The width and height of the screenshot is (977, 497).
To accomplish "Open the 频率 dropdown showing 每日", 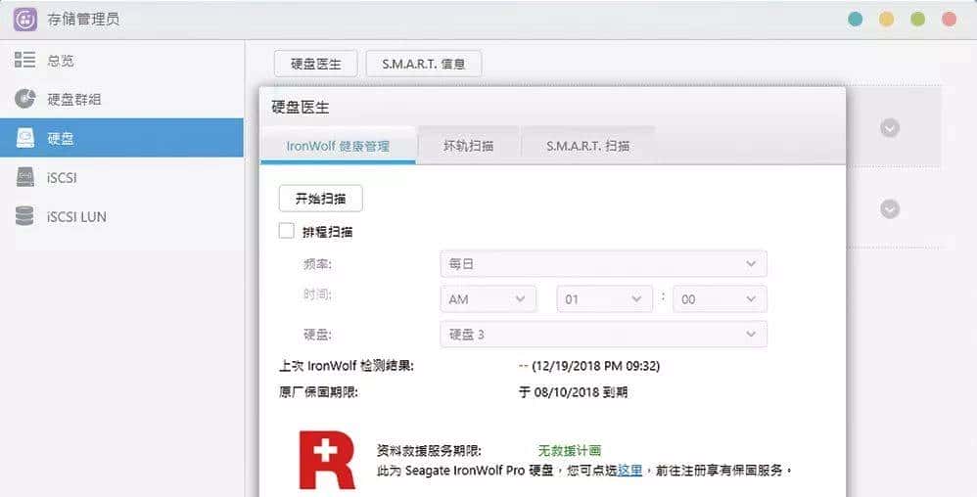I will click(x=603, y=264).
